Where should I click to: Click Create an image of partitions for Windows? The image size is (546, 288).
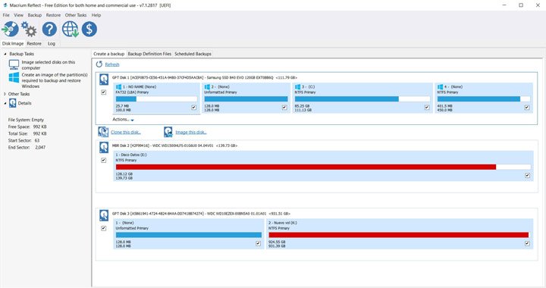pos(55,80)
